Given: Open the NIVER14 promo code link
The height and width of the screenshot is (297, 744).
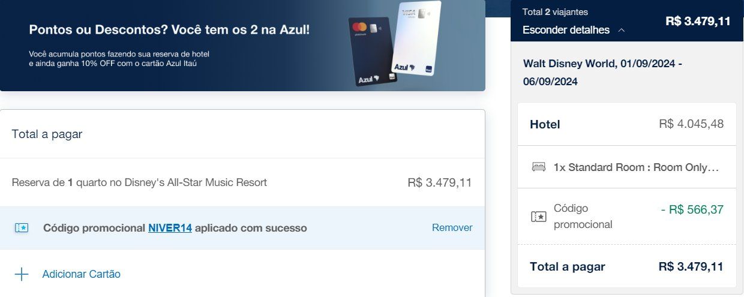Looking at the screenshot, I should [170, 228].
